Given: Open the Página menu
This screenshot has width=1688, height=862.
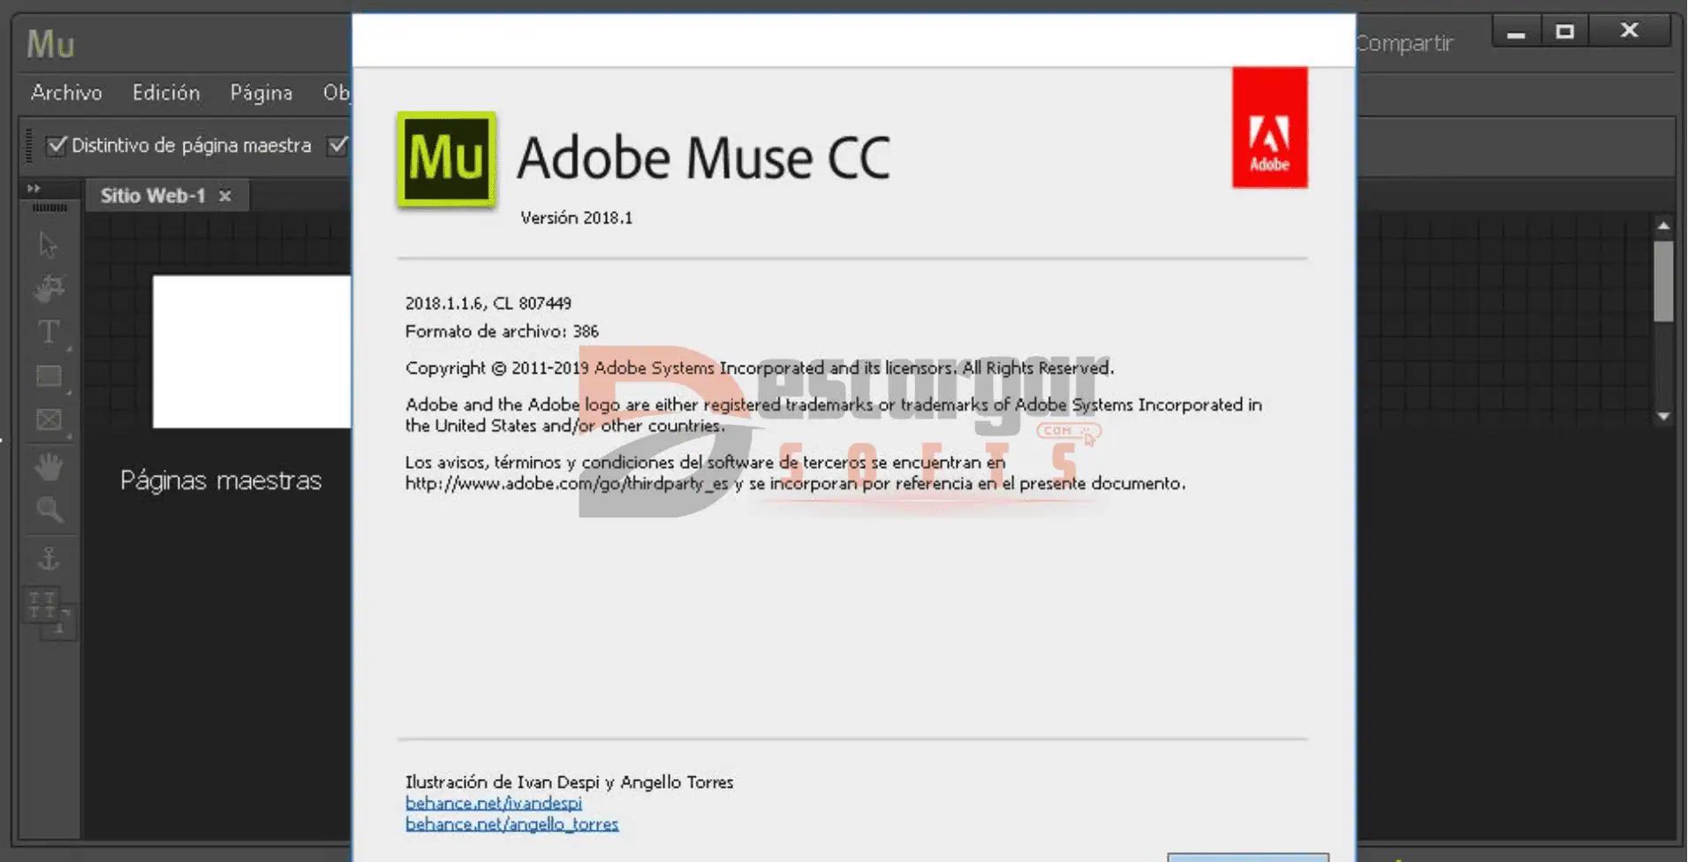Looking at the screenshot, I should click(261, 93).
